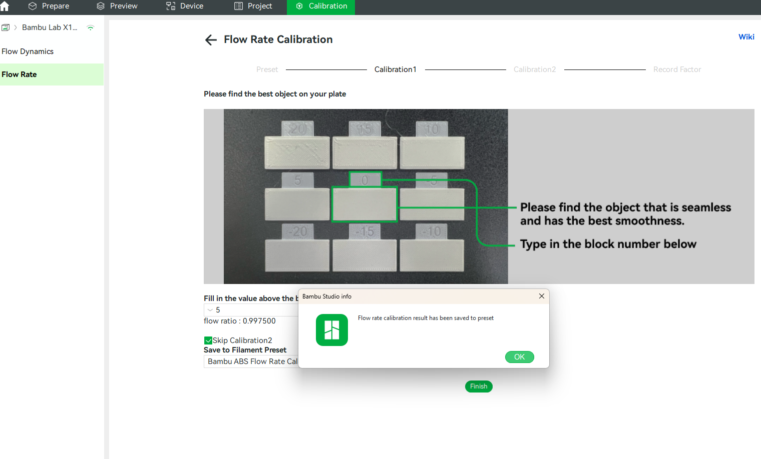
Task: Click the Calibration1 step label
Action: point(396,69)
